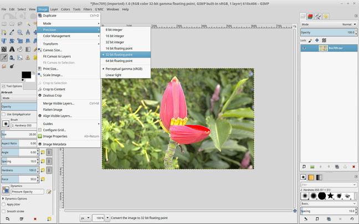Select the Bucket Fill tool
Image resolution: width=359 pixels, height=224 pixels.
click(x=20, y=49)
